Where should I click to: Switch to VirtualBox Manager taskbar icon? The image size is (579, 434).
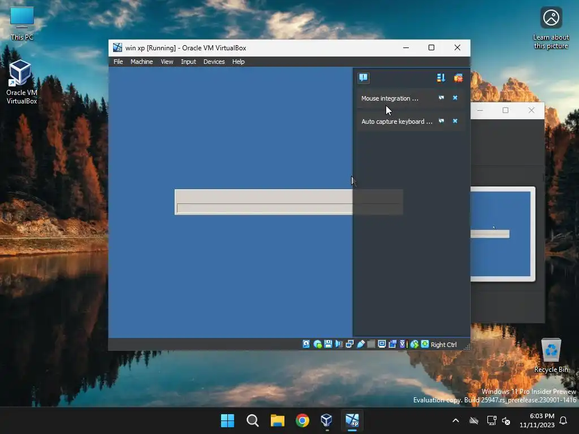click(327, 420)
